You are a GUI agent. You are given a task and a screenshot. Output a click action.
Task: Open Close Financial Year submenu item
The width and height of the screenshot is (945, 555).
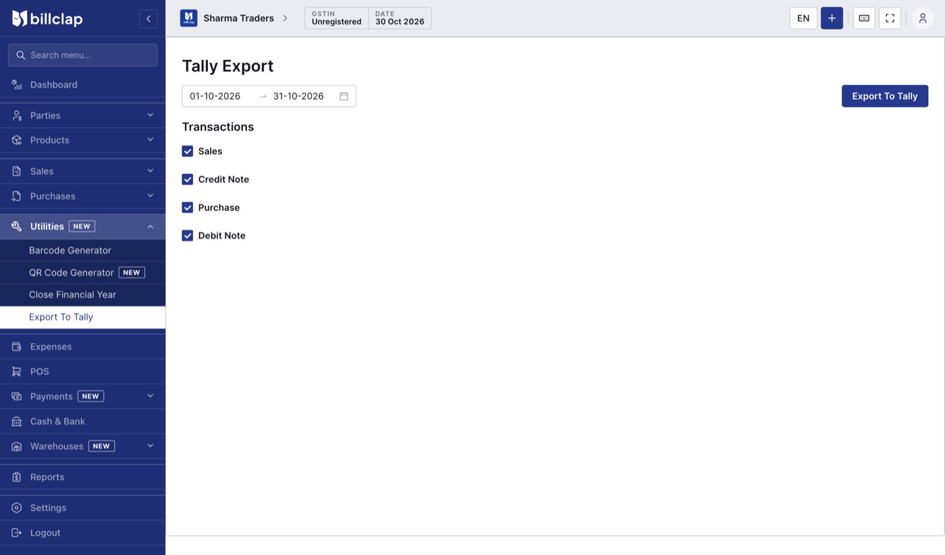pos(82,295)
